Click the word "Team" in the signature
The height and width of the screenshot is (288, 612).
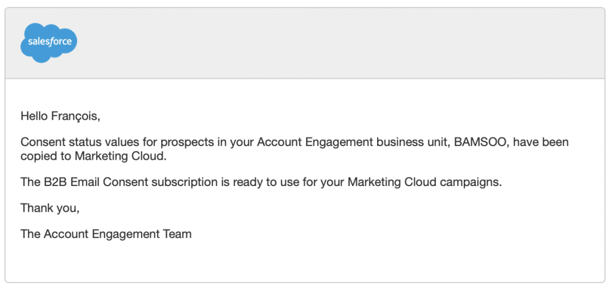(x=177, y=234)
